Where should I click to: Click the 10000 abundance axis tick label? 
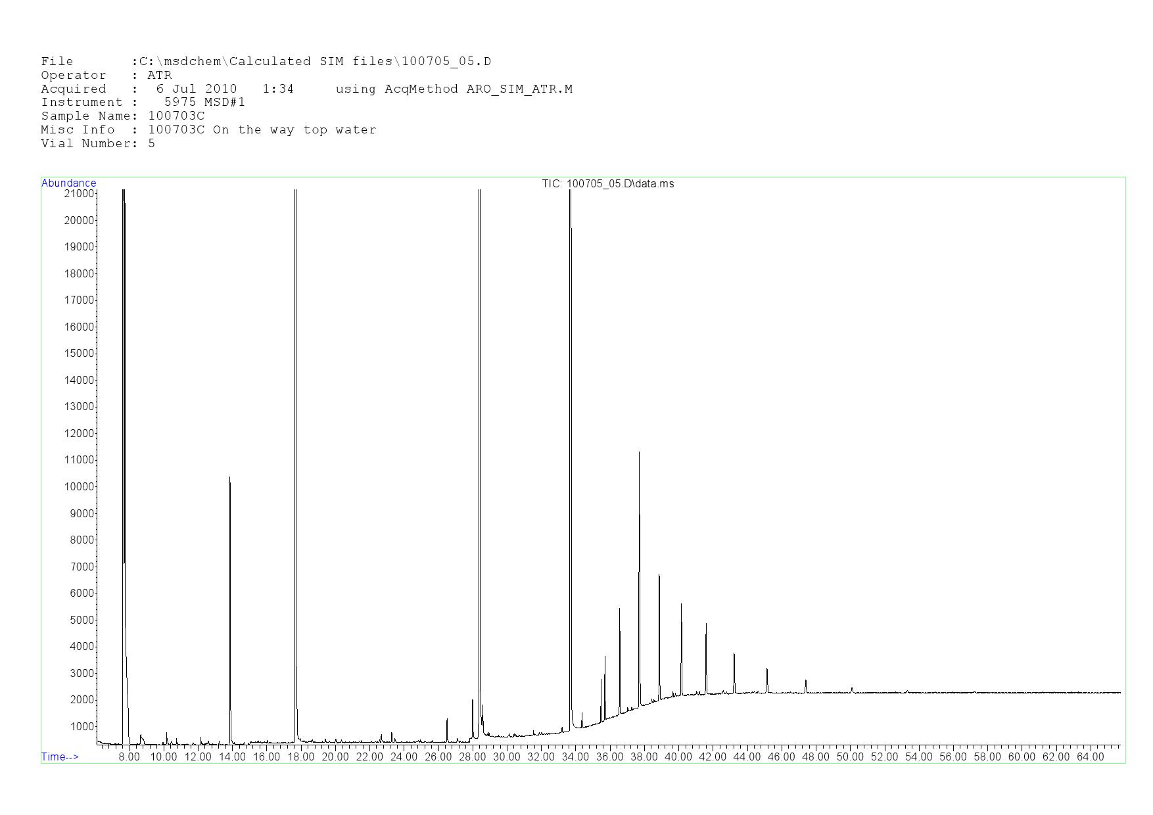tap(79, 487)
